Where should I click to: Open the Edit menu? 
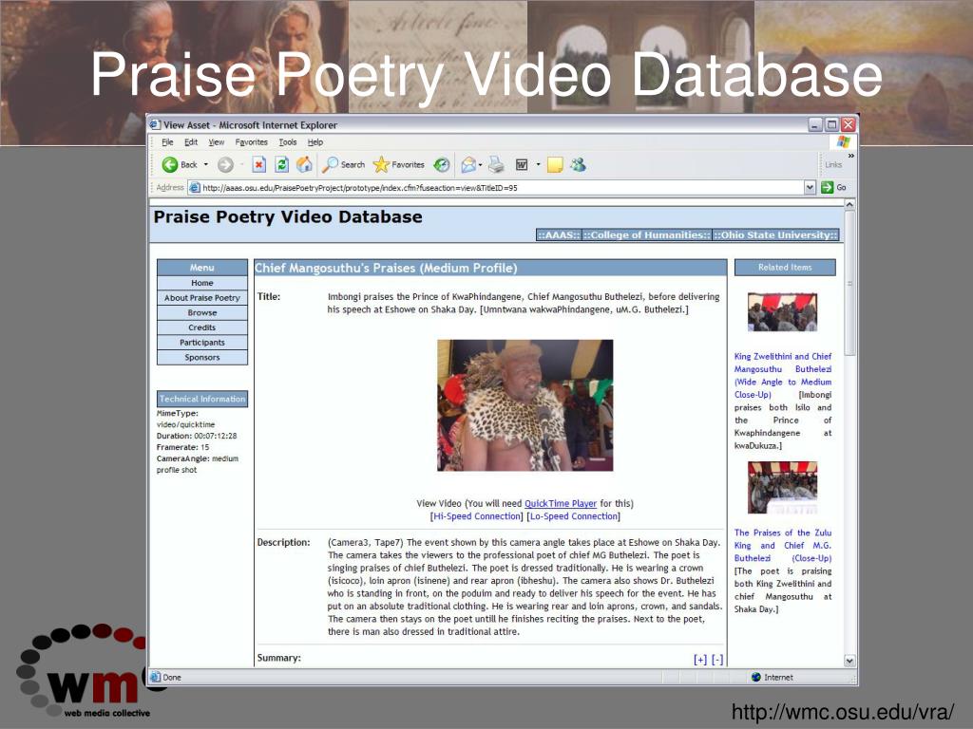191,142
